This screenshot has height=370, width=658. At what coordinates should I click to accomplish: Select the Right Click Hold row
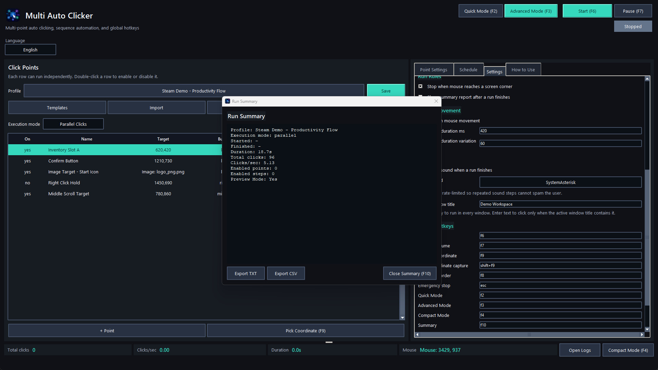click(x=115, y=183)
